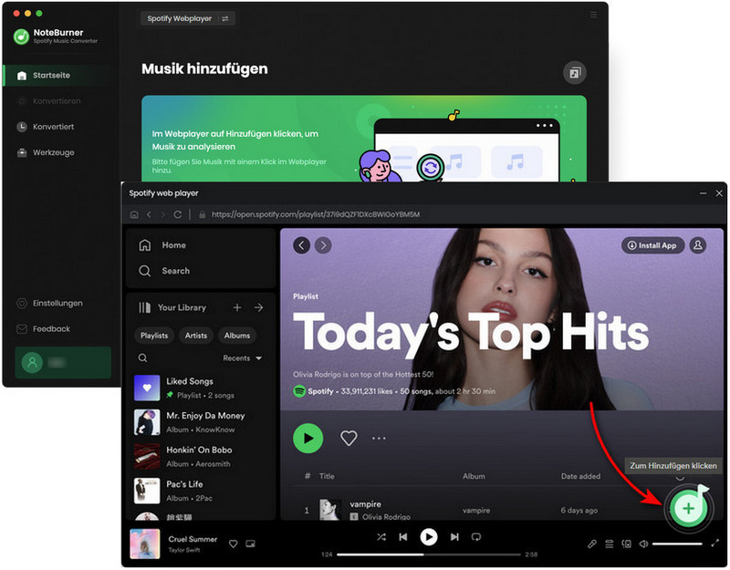The image size is (730, 570).
Task: Play Today's Top Hits playlist
Action: coord(308,439)
